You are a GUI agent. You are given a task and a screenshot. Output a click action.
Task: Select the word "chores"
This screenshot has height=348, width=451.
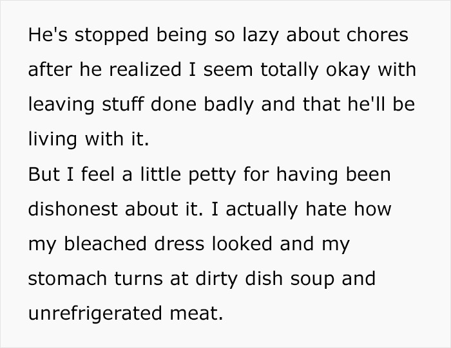[377, 35]
